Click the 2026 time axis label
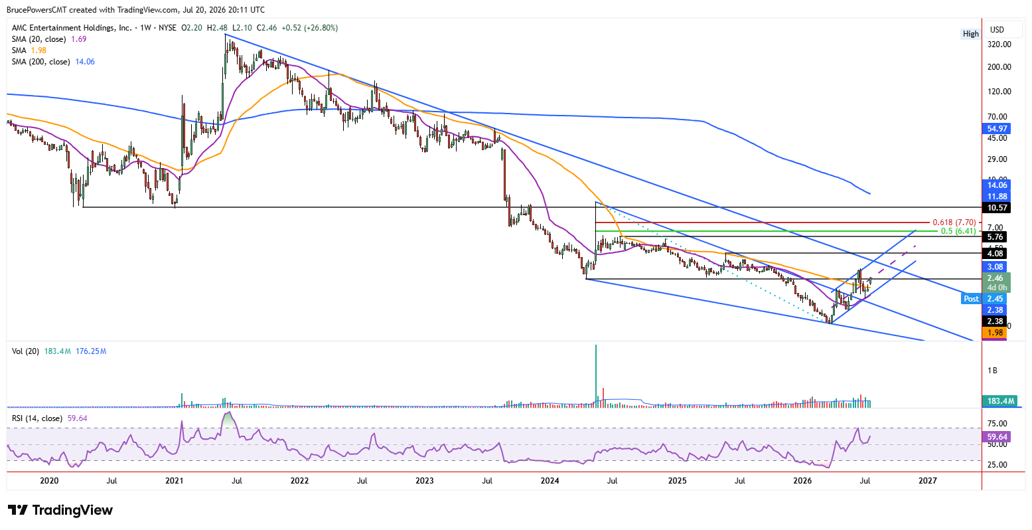The image size is (1032, 530). tap(802, 480)
